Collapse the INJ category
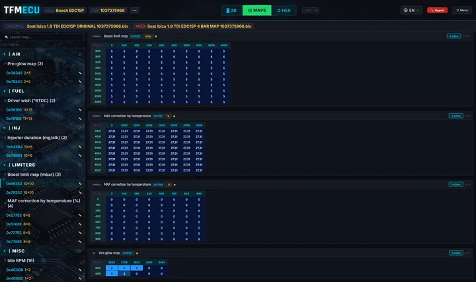 click(5, 128)
